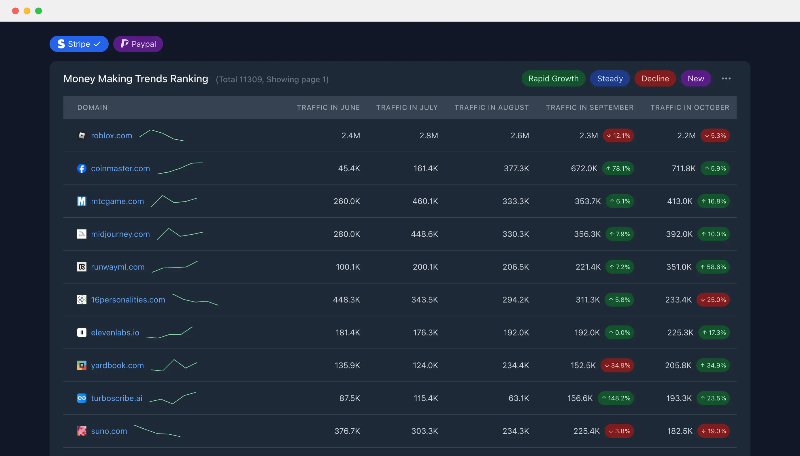
Task: Click the coinmaster.com favicon icon
Action: tap(81, 167)
